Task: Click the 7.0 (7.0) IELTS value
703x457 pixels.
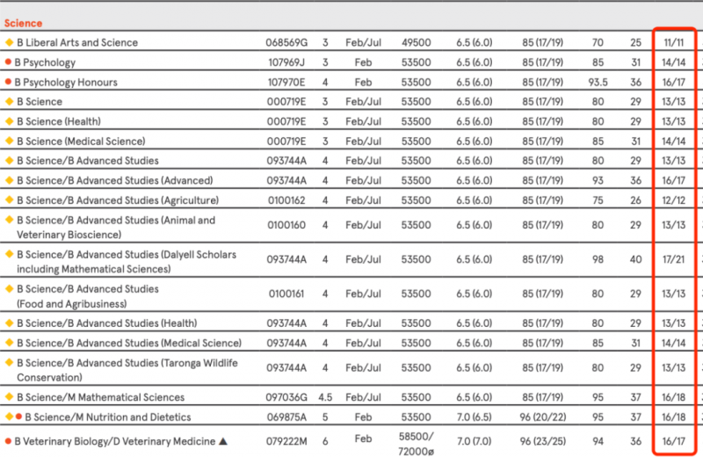Action: point(474,441)
